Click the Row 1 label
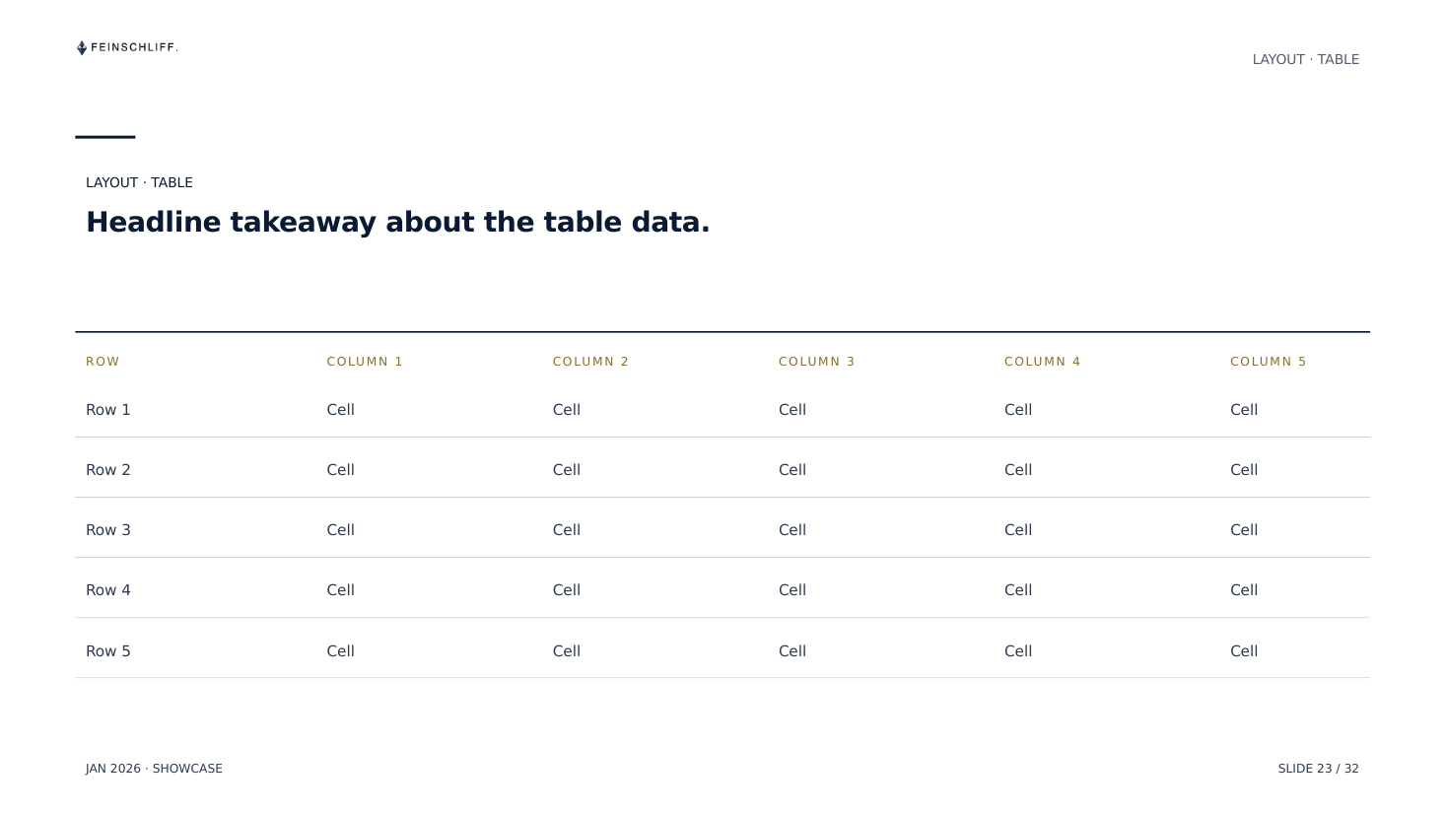This screenshot has width=1446, height=813. (107, 410)
